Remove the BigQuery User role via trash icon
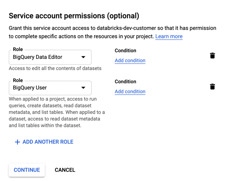 (x=213, y=87)
